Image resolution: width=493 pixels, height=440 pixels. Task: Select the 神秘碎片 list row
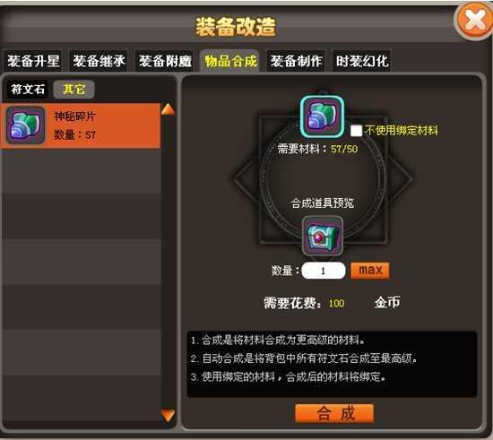tap(81, 125)
